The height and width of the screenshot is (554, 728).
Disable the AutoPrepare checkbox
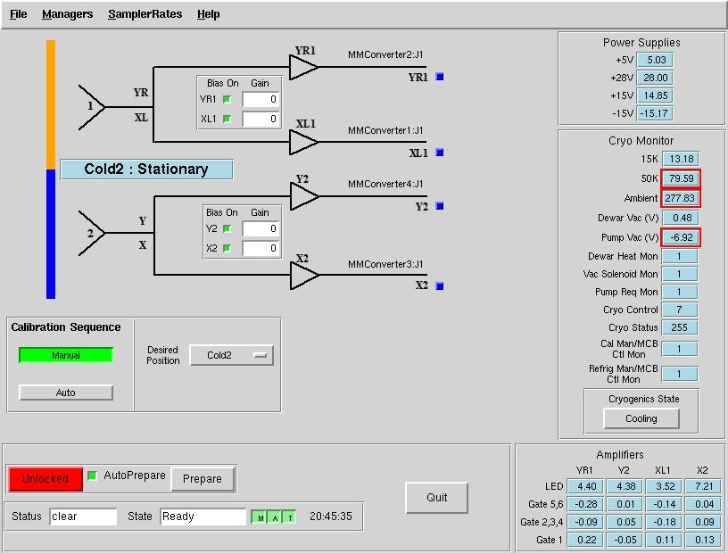pos(93,475)
